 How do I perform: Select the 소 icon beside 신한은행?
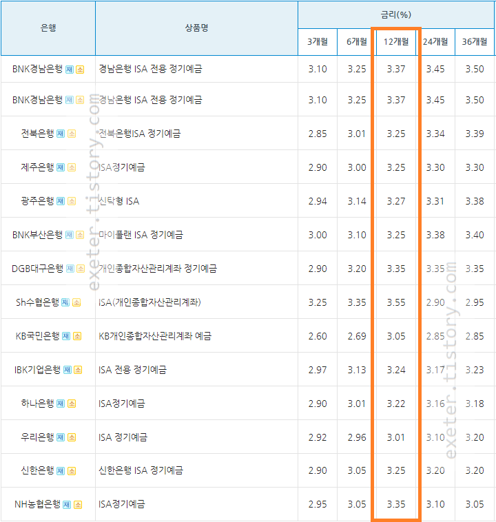(72, 471)
